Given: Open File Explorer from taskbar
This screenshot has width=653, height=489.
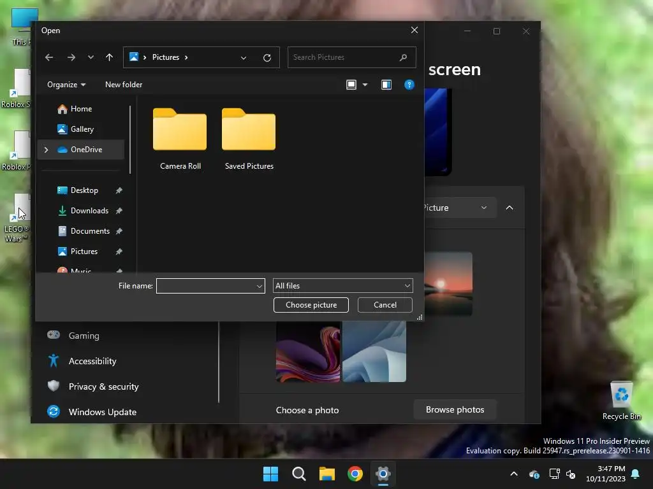Looking at the screenshot, I should pos(327,474).
